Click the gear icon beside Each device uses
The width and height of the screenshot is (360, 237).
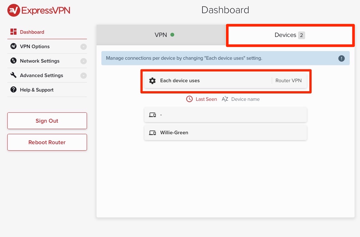click(153, 81)
